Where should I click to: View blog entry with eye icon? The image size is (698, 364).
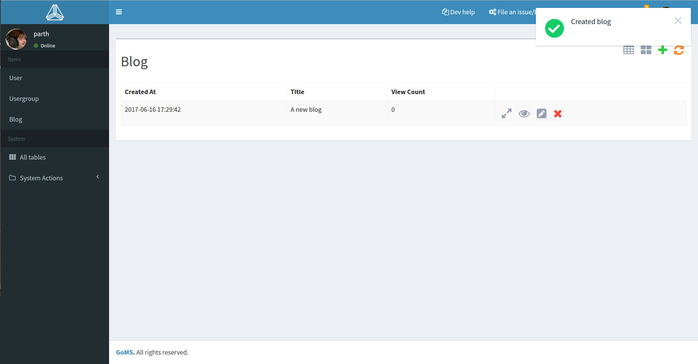(524, 114)
